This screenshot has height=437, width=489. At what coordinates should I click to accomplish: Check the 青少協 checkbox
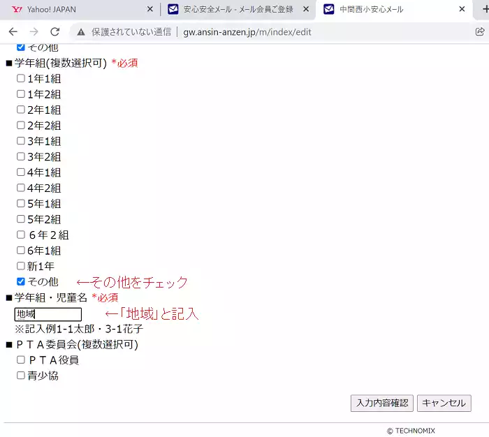pos(21,376)
